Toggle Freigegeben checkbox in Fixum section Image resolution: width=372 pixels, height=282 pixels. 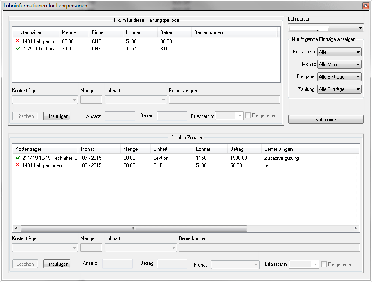click(248, 115)
